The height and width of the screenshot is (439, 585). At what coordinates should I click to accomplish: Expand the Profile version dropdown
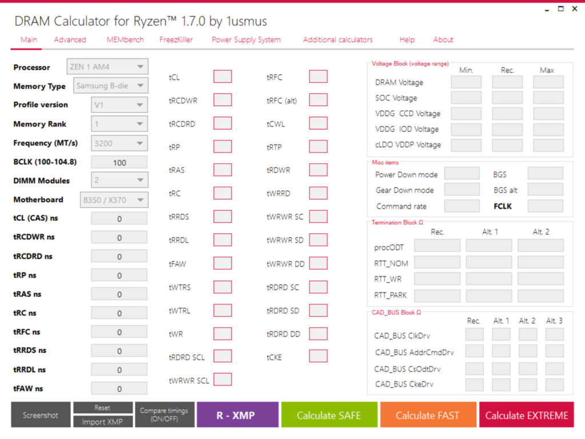pyautogui.click(x=119, y=104)
